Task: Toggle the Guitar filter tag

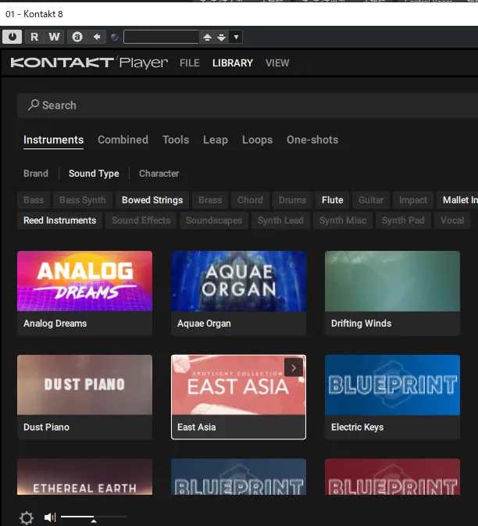Action: tap(371, 200)
